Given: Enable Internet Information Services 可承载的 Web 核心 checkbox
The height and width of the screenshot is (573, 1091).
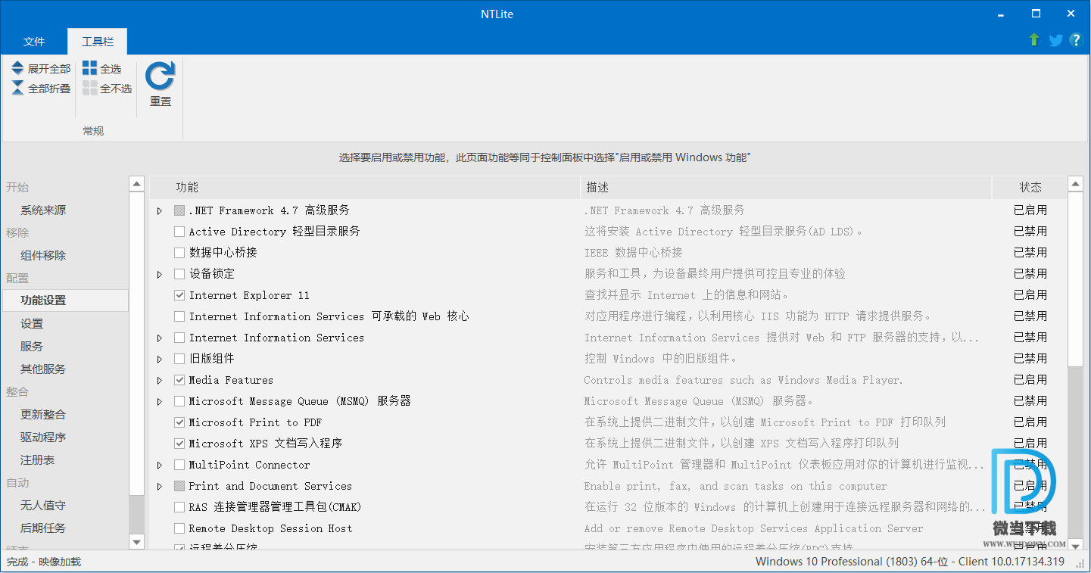Looking at the screenshot, I should (179, 316).
